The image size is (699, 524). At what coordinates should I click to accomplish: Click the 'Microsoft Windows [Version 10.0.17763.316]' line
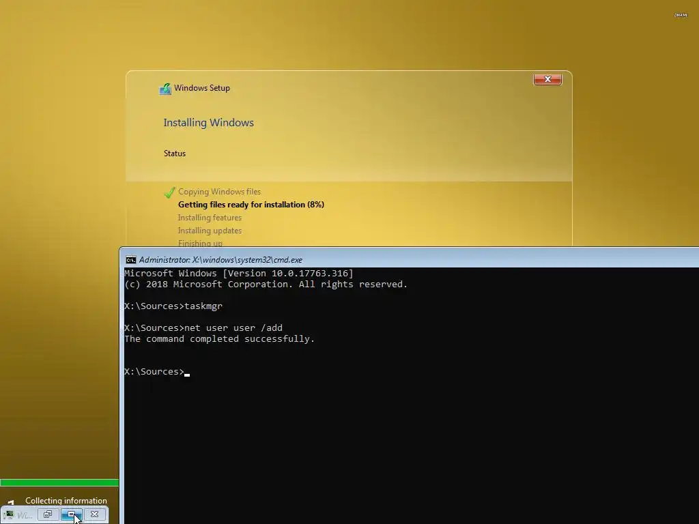(238, 273)
